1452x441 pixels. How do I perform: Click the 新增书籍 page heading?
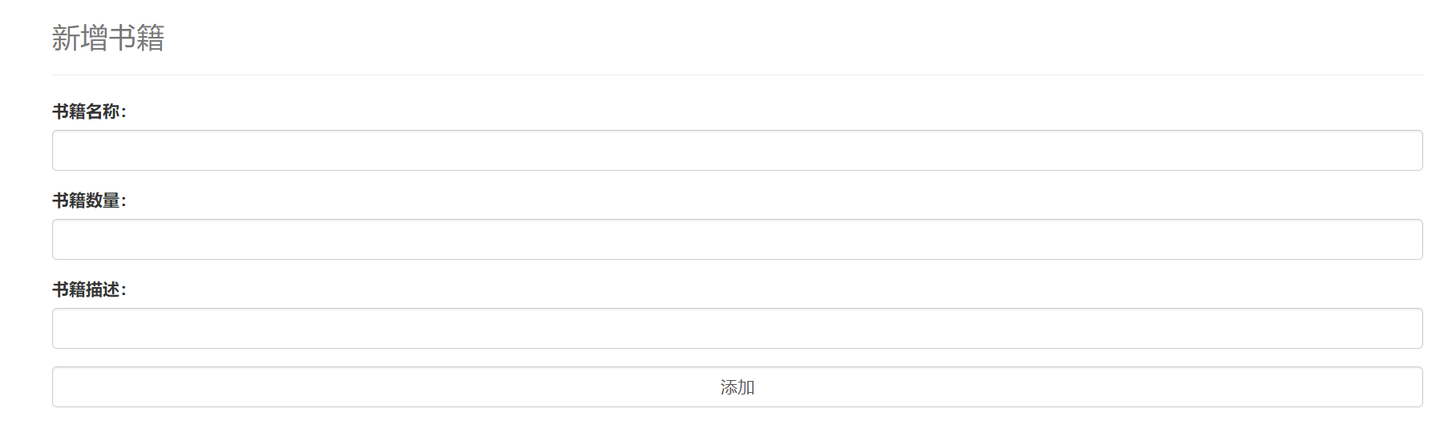108,38
